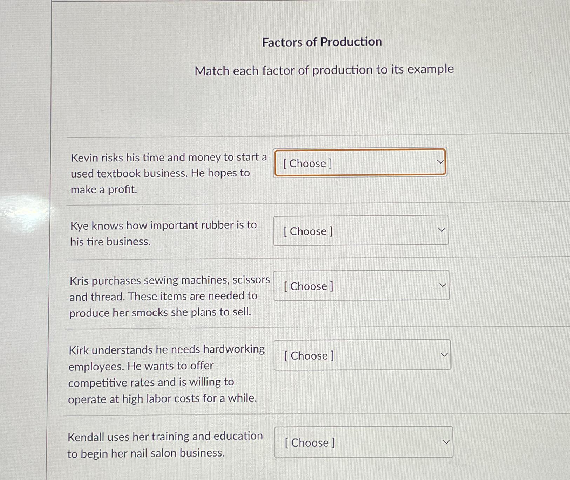Click the chevron arrow on Kendall's answer box

tap(446, 441)
